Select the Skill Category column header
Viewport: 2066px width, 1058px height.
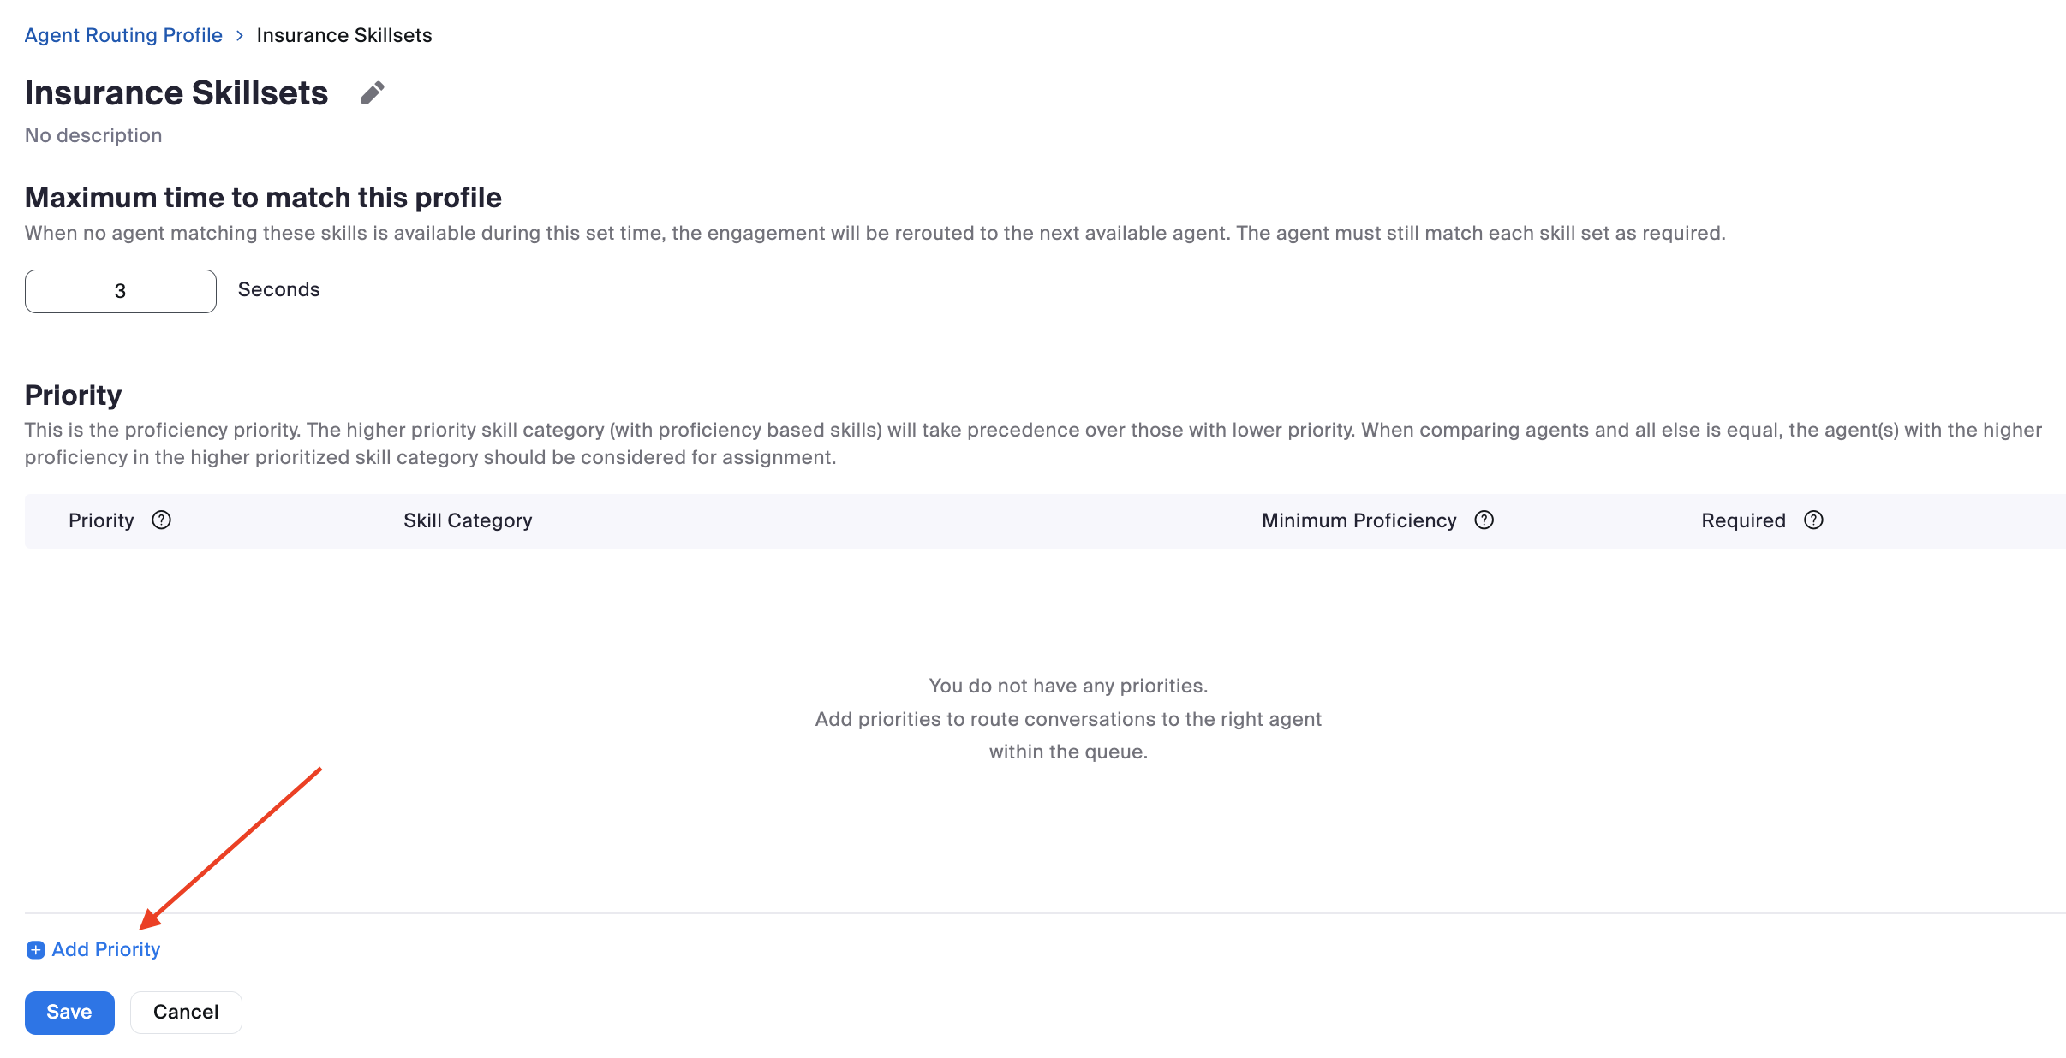point(468,520)
